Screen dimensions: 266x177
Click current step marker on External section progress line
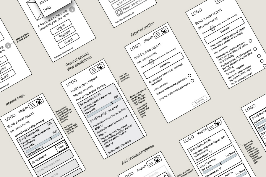[152, 62]
